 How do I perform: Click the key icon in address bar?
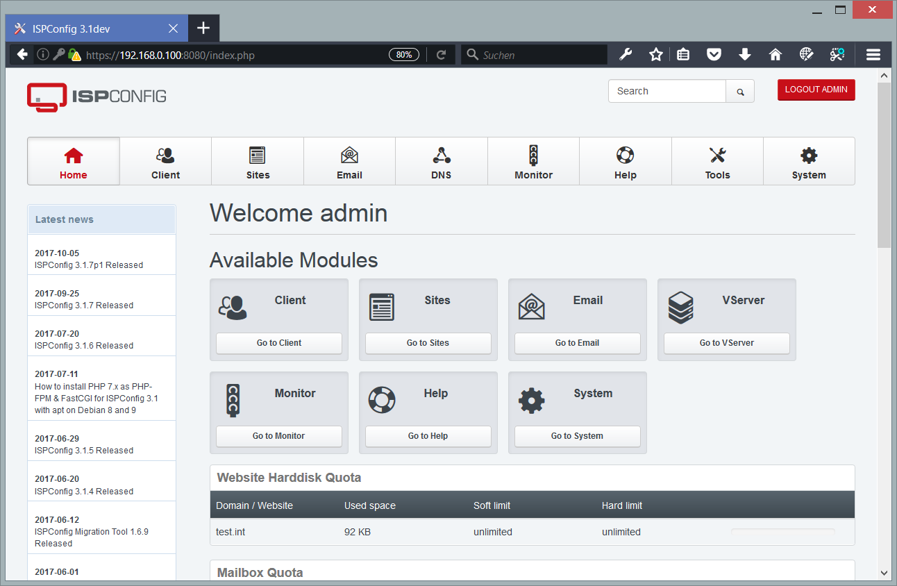[58, 54]
